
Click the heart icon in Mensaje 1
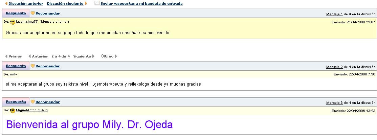tap(33, 13)
